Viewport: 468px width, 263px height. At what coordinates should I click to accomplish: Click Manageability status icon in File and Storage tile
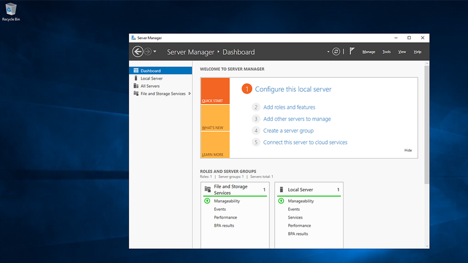(207, 201)
